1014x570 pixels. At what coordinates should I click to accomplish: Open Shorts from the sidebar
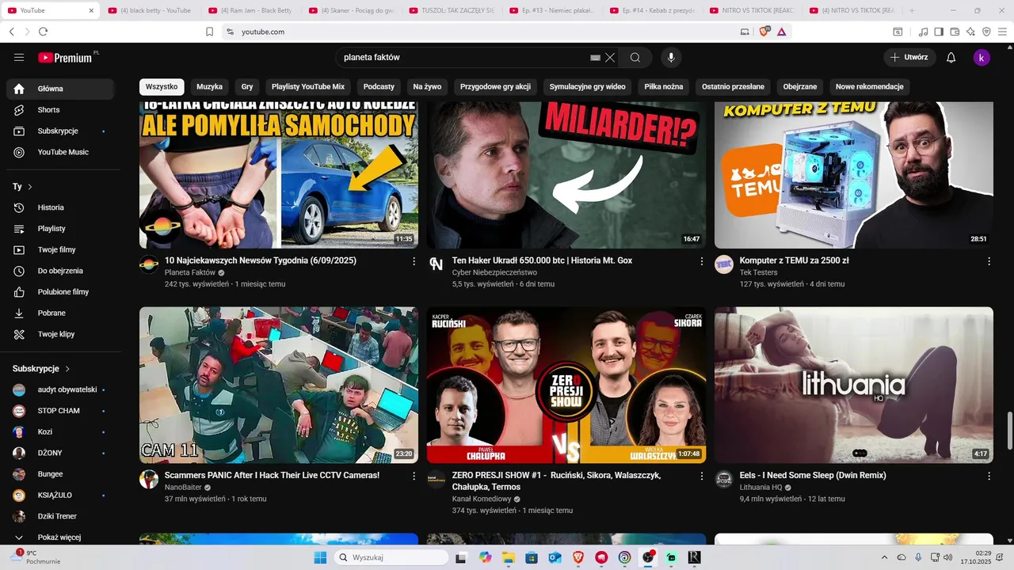coord(63,110)
